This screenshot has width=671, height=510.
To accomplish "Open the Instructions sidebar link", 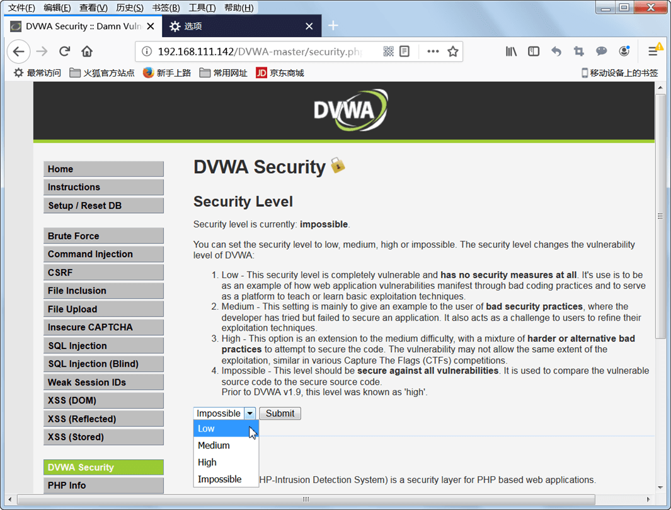I will (103, 187).
